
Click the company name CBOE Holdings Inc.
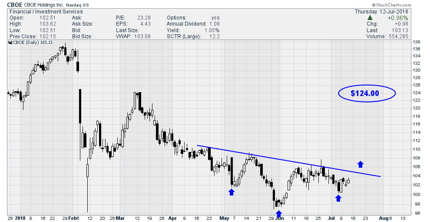pos(44,5)
